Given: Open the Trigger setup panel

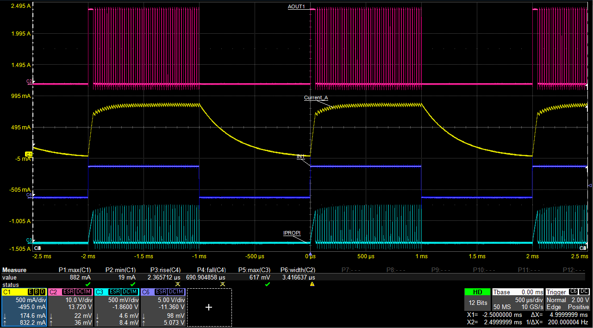Looking at the screenshot, I should tap(556, 292).
